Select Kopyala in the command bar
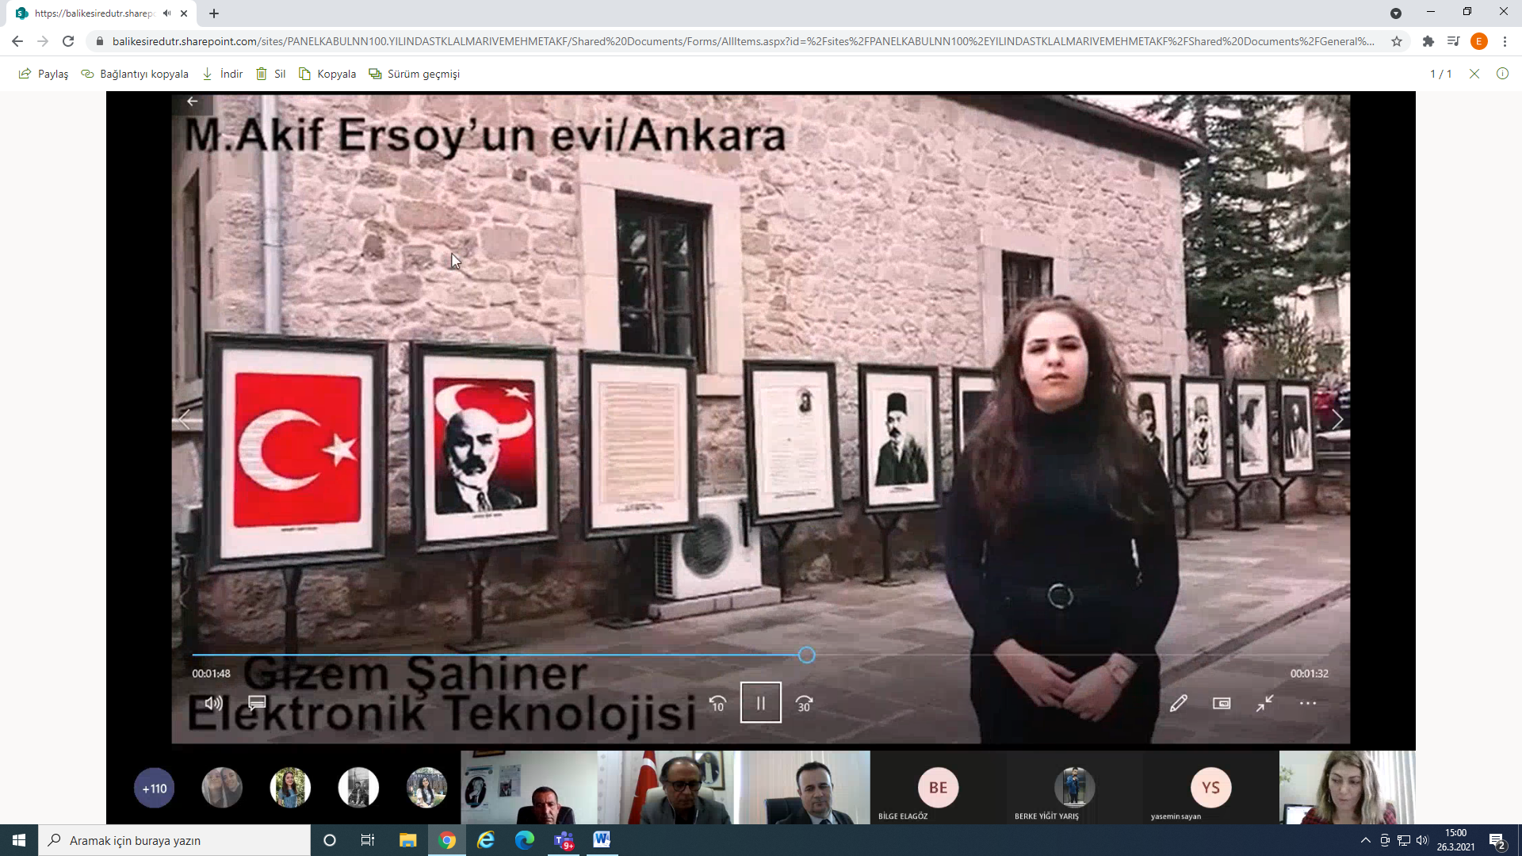Screen dimensions: 1522x856 tap(327, 74)
